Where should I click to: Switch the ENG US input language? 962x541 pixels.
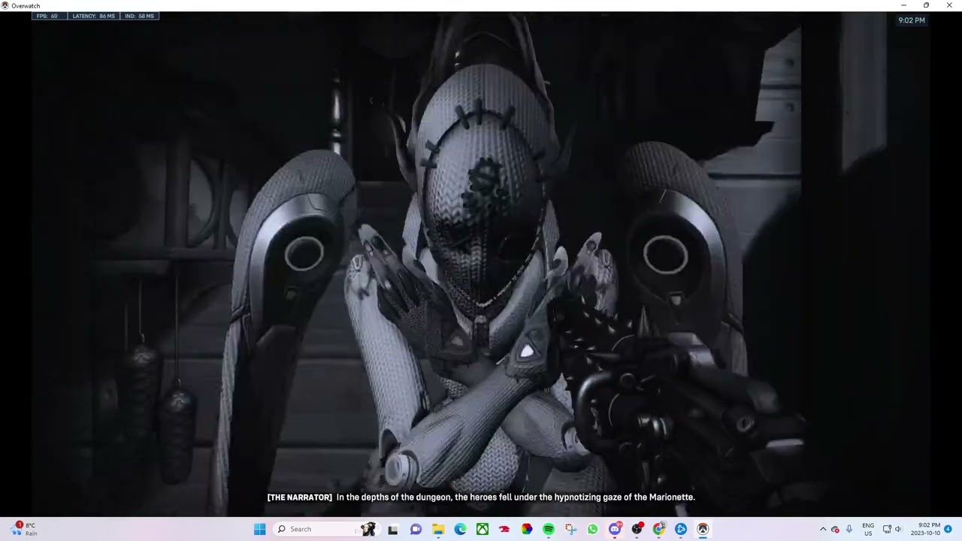click(868, 529)
